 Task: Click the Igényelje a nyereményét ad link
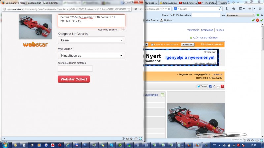[190, 57]
